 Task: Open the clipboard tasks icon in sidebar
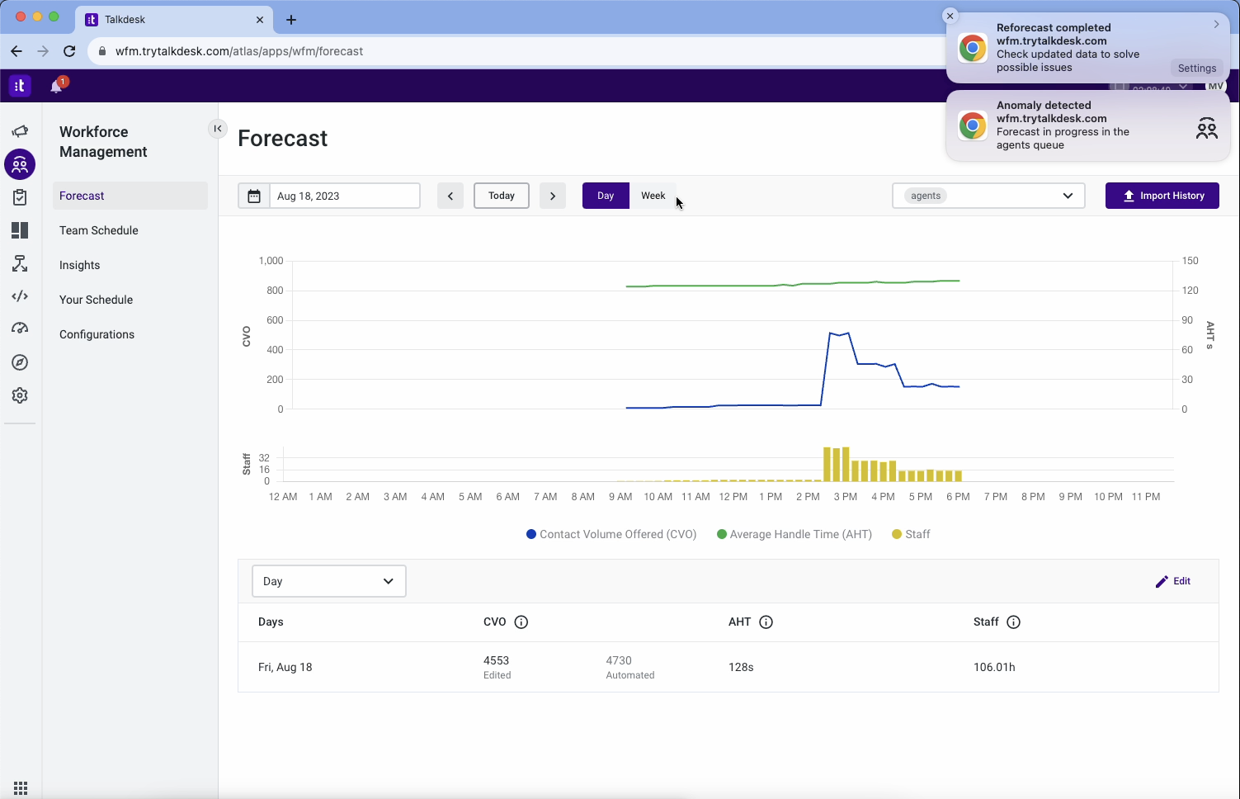[20, 196]
